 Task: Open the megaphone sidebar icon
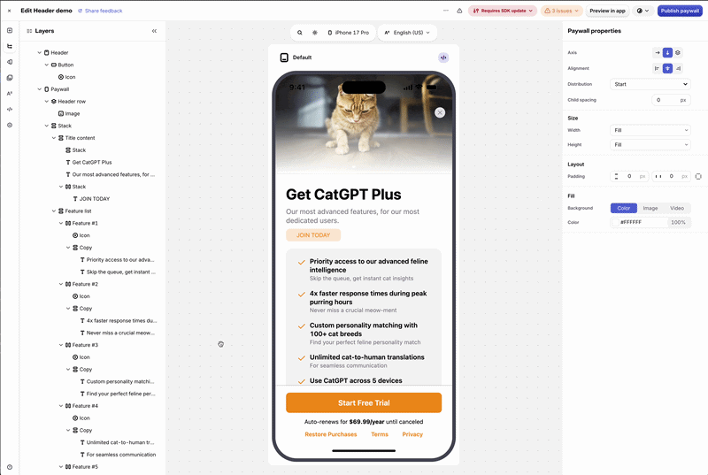tap(10, 62)
